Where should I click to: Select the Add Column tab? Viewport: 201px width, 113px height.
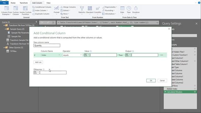[37, 3]
